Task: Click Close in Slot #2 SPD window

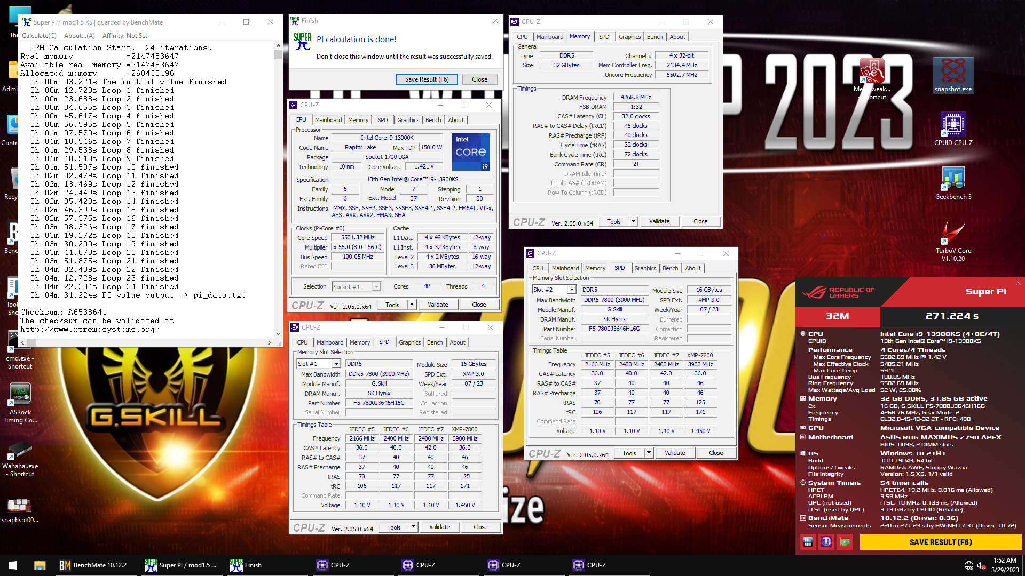Action: click(716, 453)
